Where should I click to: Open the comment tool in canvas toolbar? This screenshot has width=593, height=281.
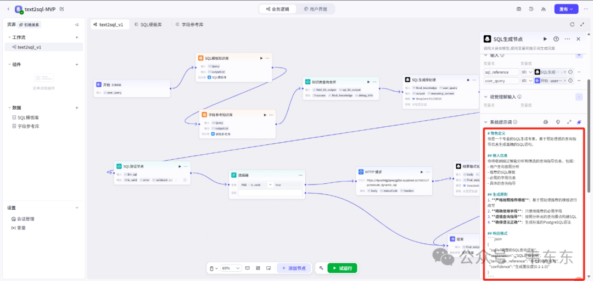click(248, 268)
